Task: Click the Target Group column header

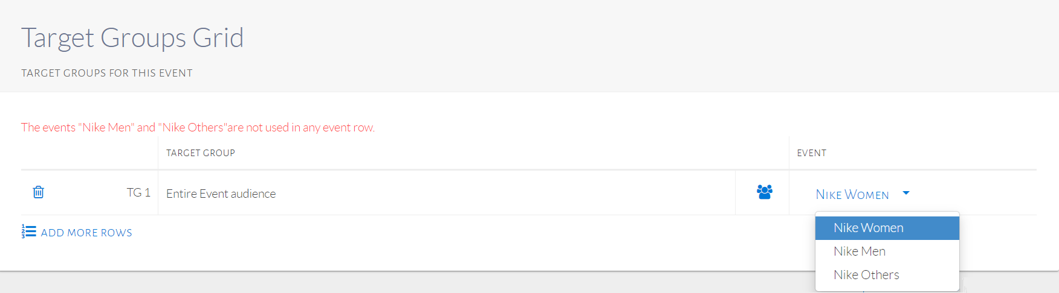Action: [x=201, y=153]
